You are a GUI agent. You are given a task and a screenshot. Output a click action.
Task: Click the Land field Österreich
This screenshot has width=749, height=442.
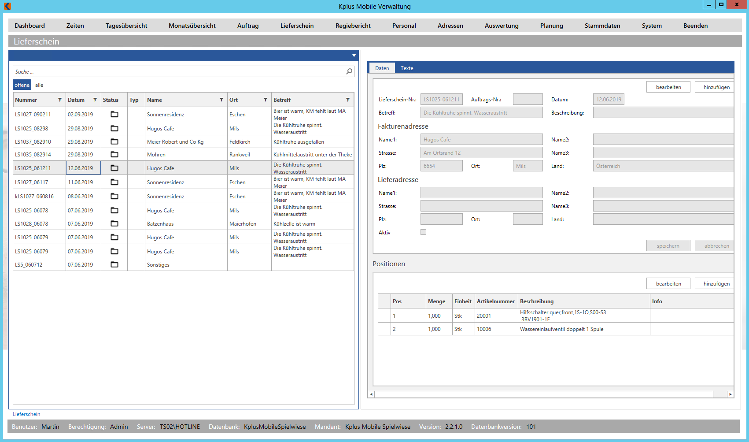pyautogui.click(x=663, y=166)
